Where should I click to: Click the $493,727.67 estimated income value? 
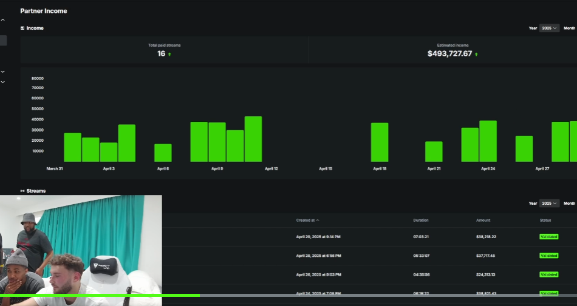449,53
